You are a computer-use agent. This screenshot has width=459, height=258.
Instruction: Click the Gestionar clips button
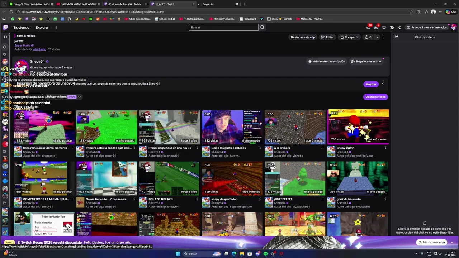pos(375,97)
